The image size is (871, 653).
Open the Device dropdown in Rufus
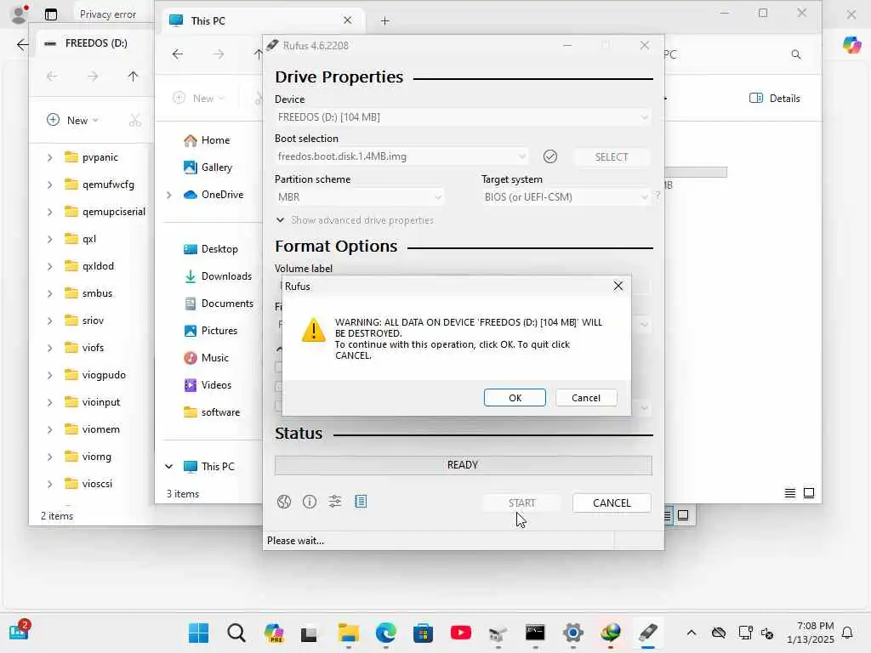(463, 117)
